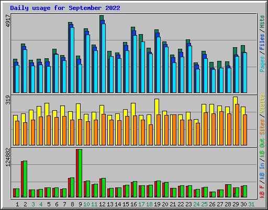Click day label '28' on x-axis

[228, 204]
